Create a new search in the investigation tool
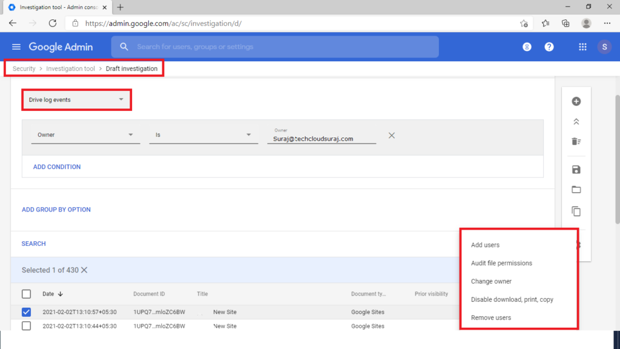The width and height of the screenshot is (620, 349). 576,101
